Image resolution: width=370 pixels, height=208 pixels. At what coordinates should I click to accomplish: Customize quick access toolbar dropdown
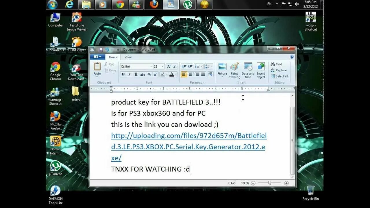(x=118, y=50)
